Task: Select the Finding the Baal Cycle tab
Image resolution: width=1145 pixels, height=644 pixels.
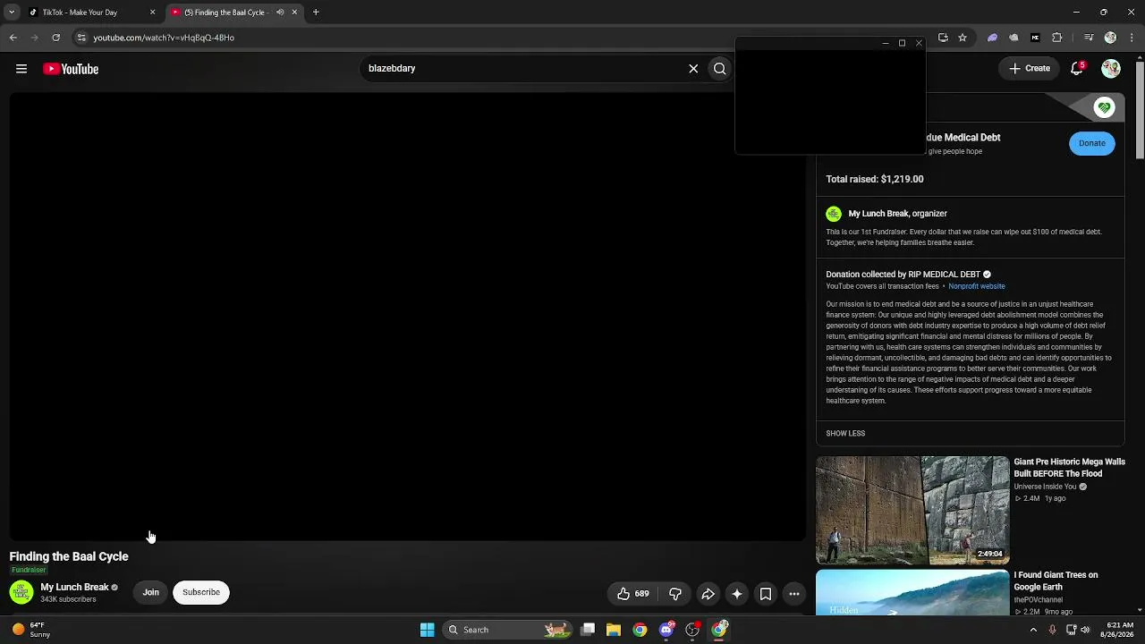Action: pyautogui.click(x=233, y=13)
